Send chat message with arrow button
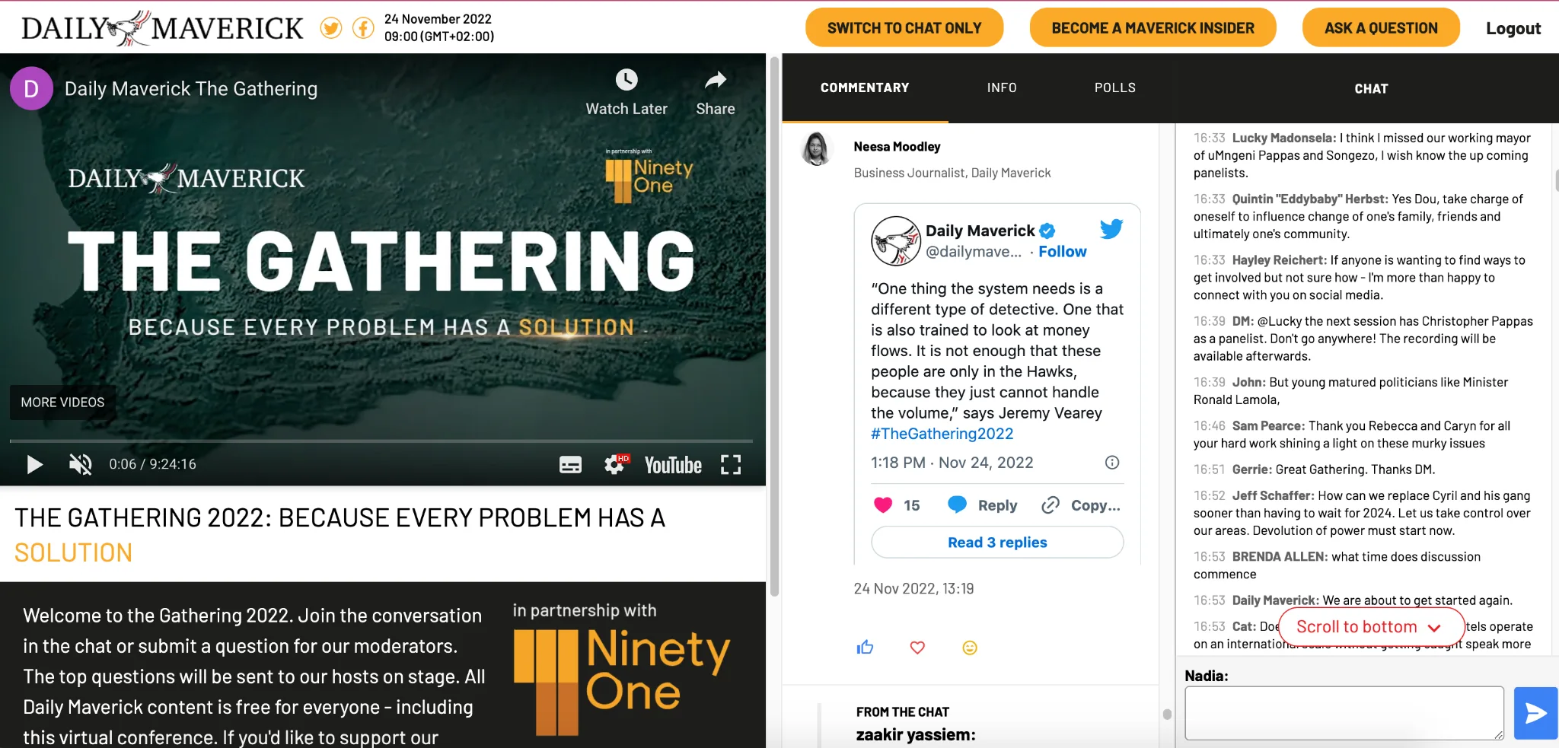1559x748 pixels. (1535, 713)
